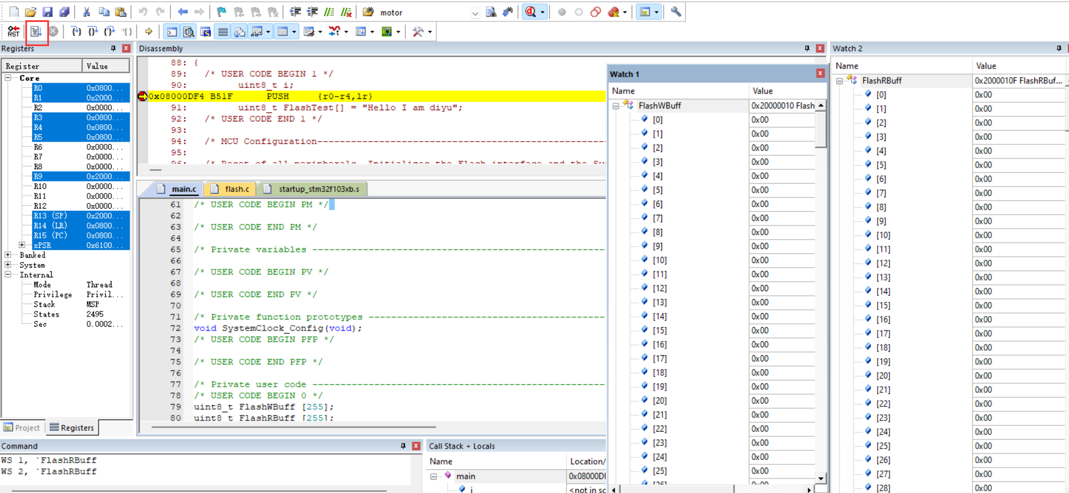Click Uncomment Selection icon with red x
Viewport: 1069px width, 493px height.
pyautogui.click(x=346, y=12)
